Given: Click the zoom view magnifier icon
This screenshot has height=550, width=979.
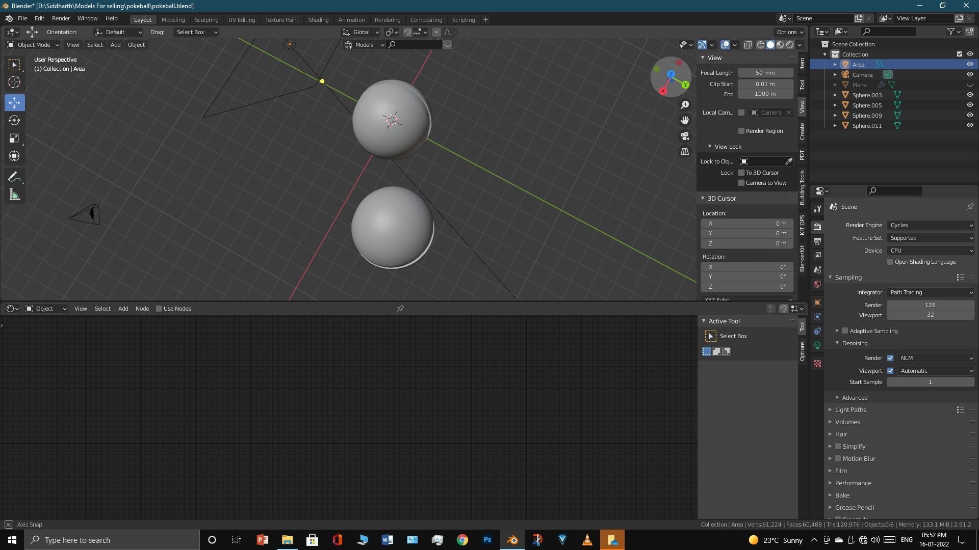Looking at the screenshot, I should 685,105.
